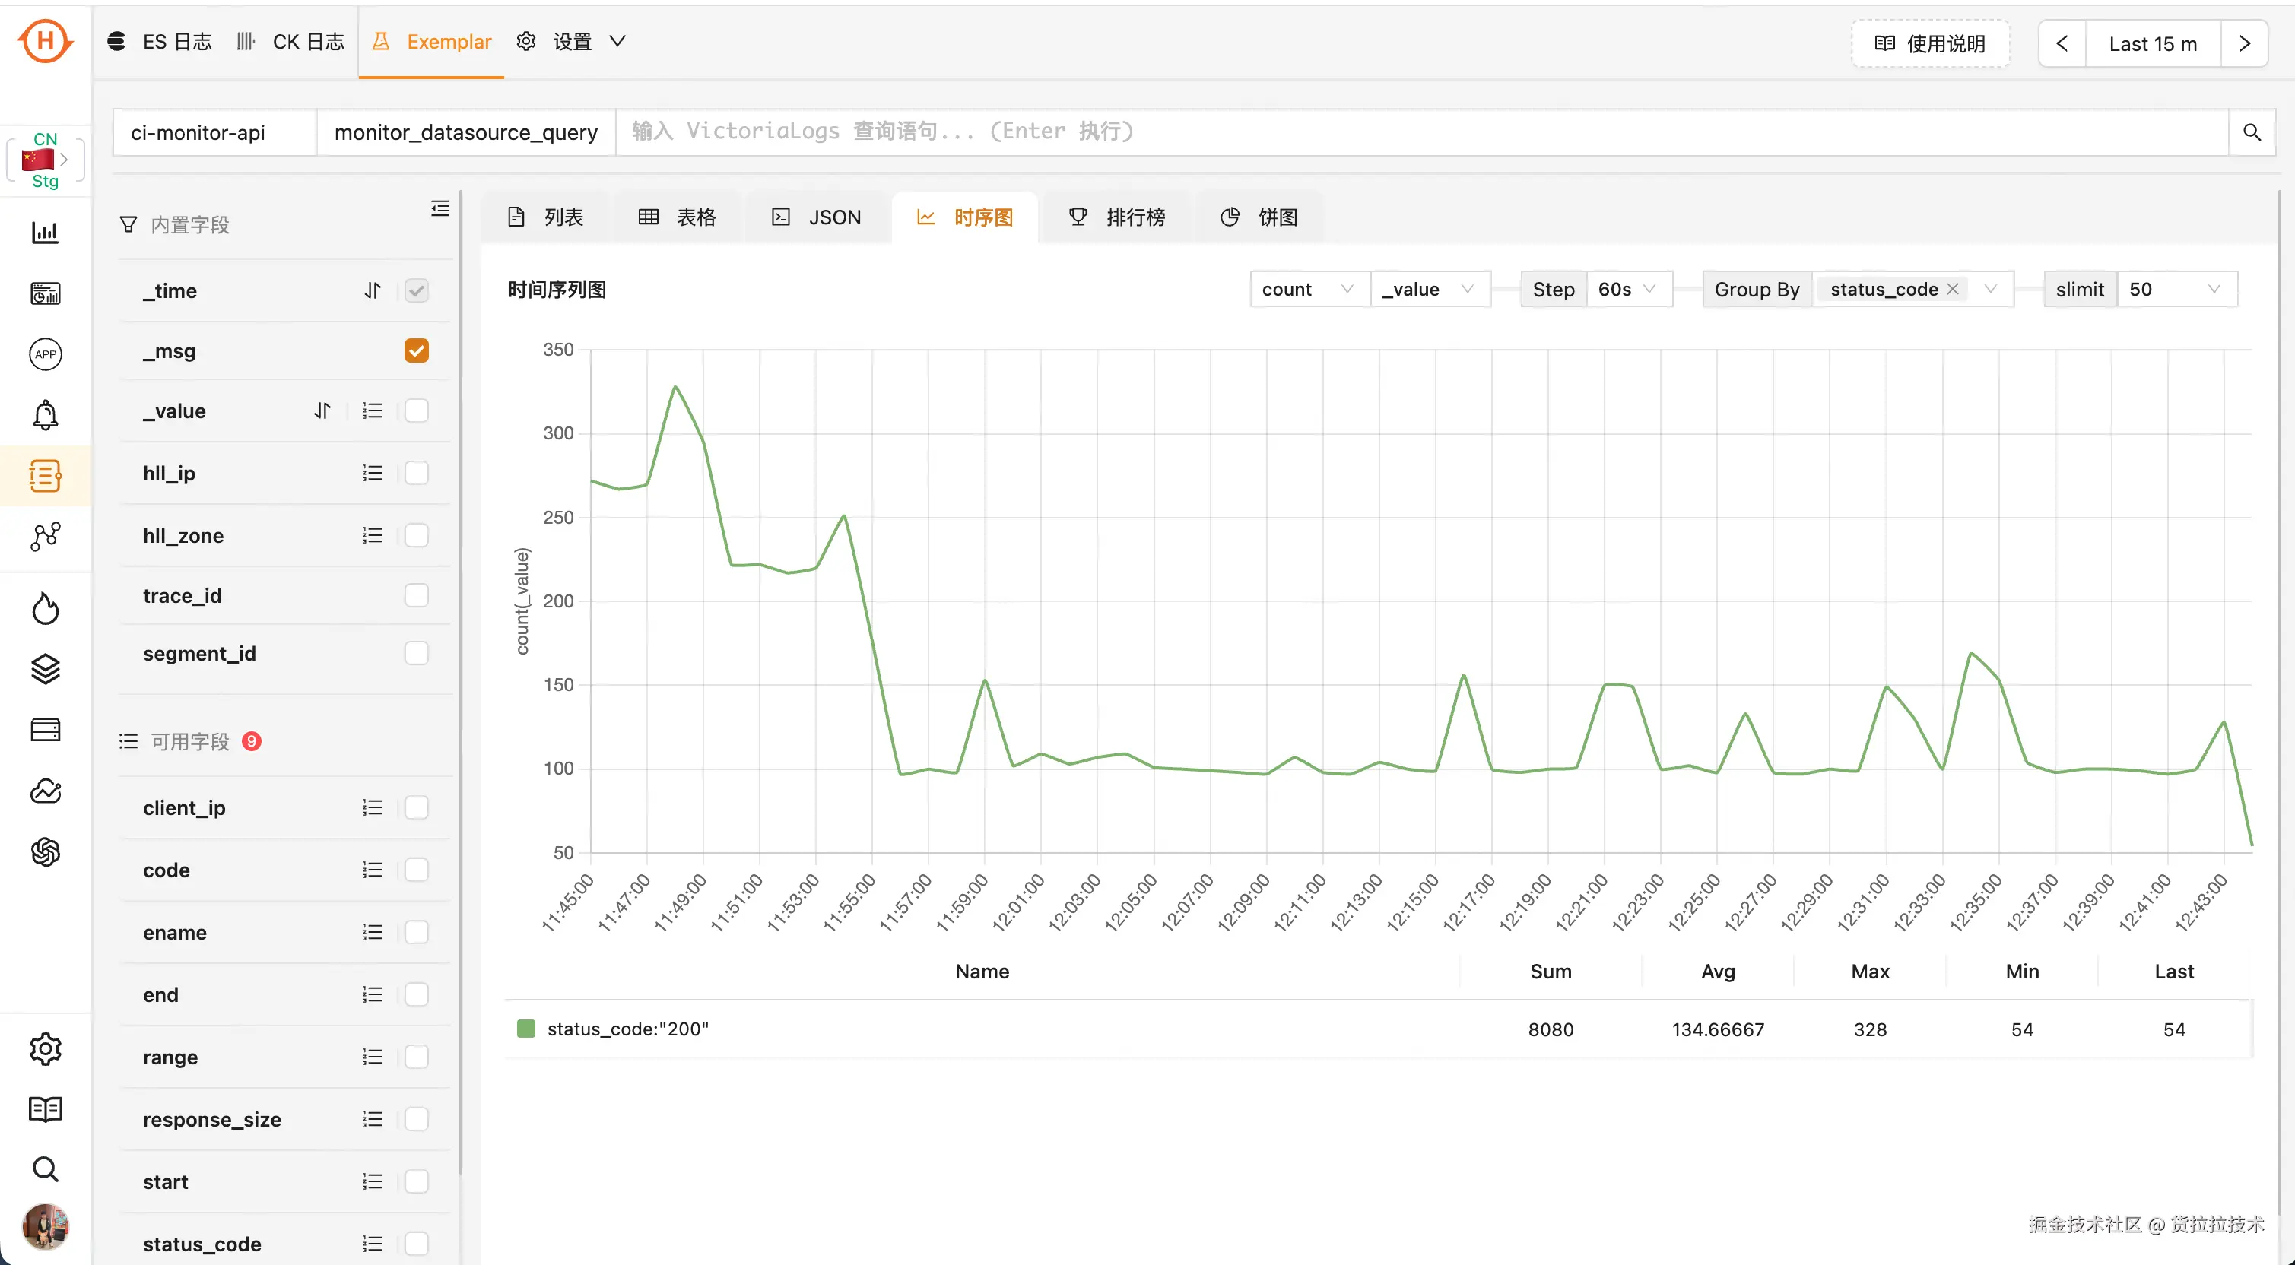This screenshot has height=1265, width=2295.
Task: Check the client_ip field checkbox
Action: [416, 807]
